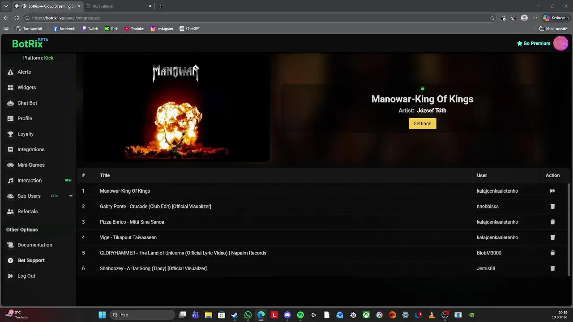
Task: Expand the Sub-Users dropdown arrow
Action: pos(71,196)
